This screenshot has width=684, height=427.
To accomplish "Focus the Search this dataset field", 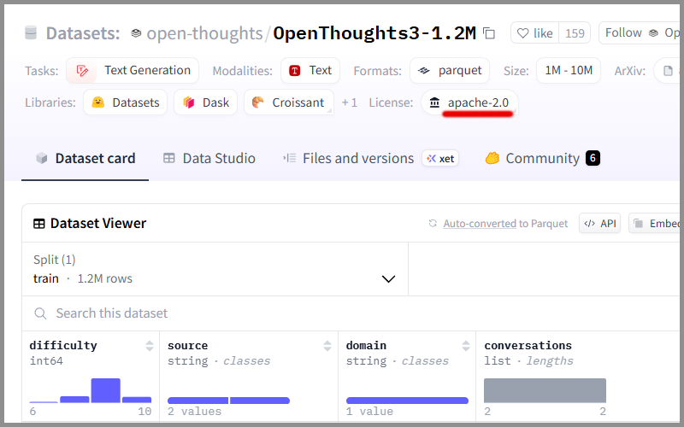I will (x=351, y=313).
